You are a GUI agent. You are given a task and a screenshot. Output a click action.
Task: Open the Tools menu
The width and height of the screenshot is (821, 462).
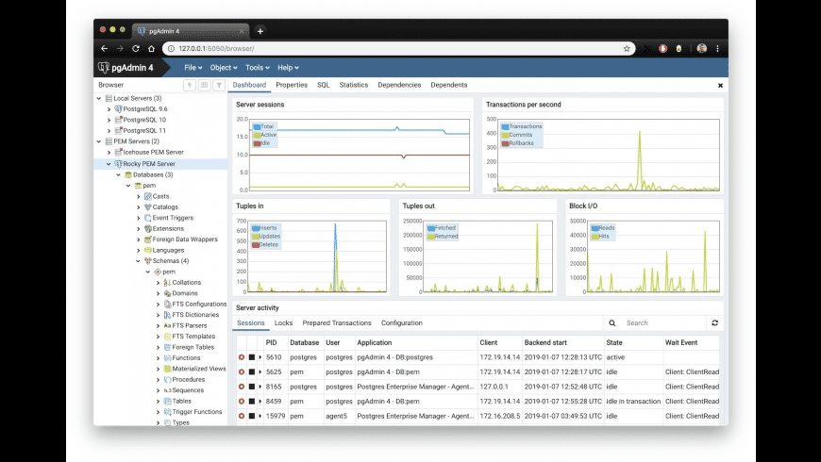(x=257, y=68)
